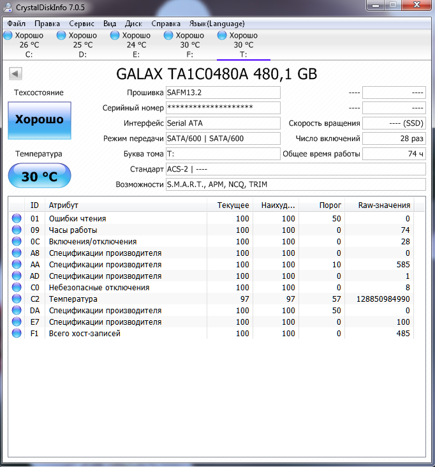The width and height of the screenshot is (435, 467).
Task: Click the CrystalDiskInfo app icon in title bar
Action: [7, 7]
